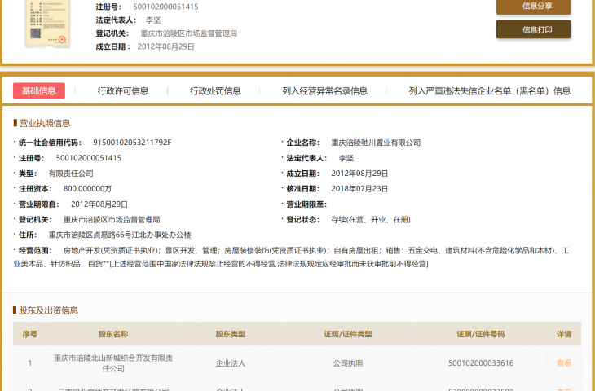Open the 列入严重违法失信企业名单（黑名单）信息 tab

click(490, 91)
